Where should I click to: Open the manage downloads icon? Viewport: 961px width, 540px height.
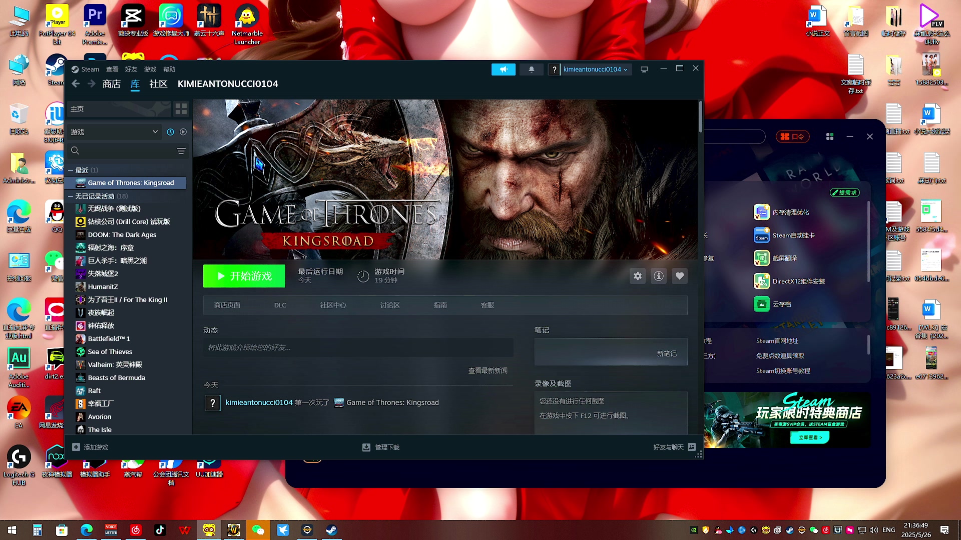[x=366, y=447]
